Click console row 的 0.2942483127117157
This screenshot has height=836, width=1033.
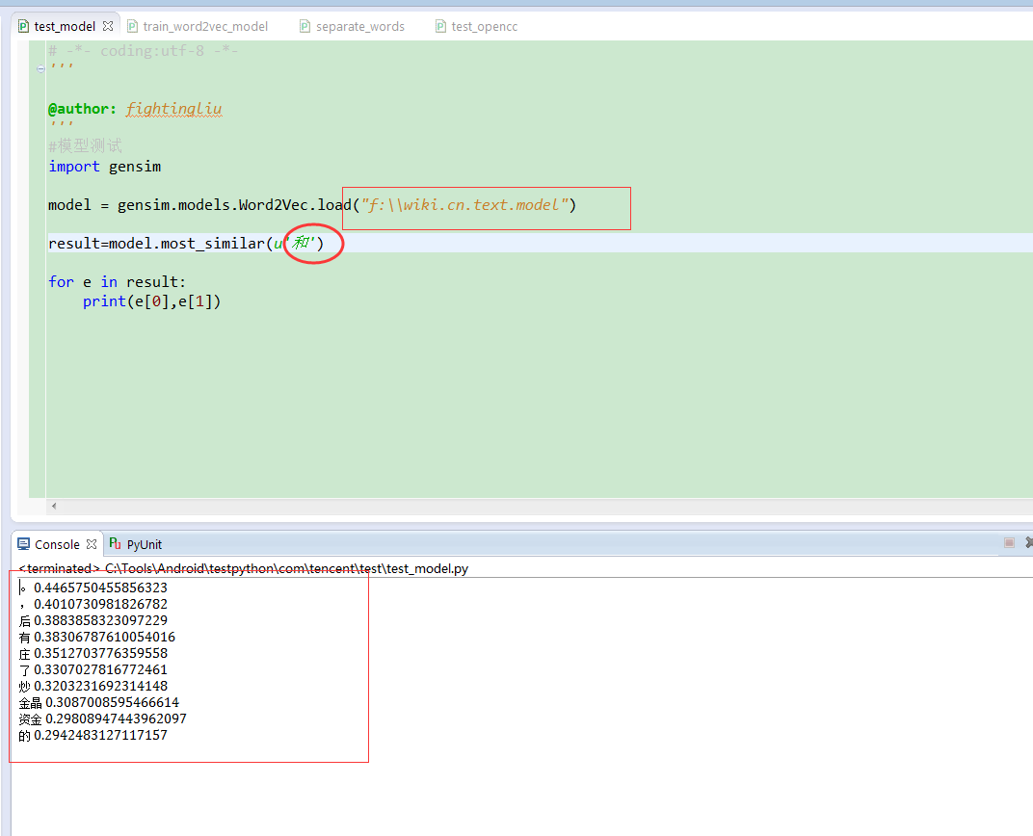93,735
